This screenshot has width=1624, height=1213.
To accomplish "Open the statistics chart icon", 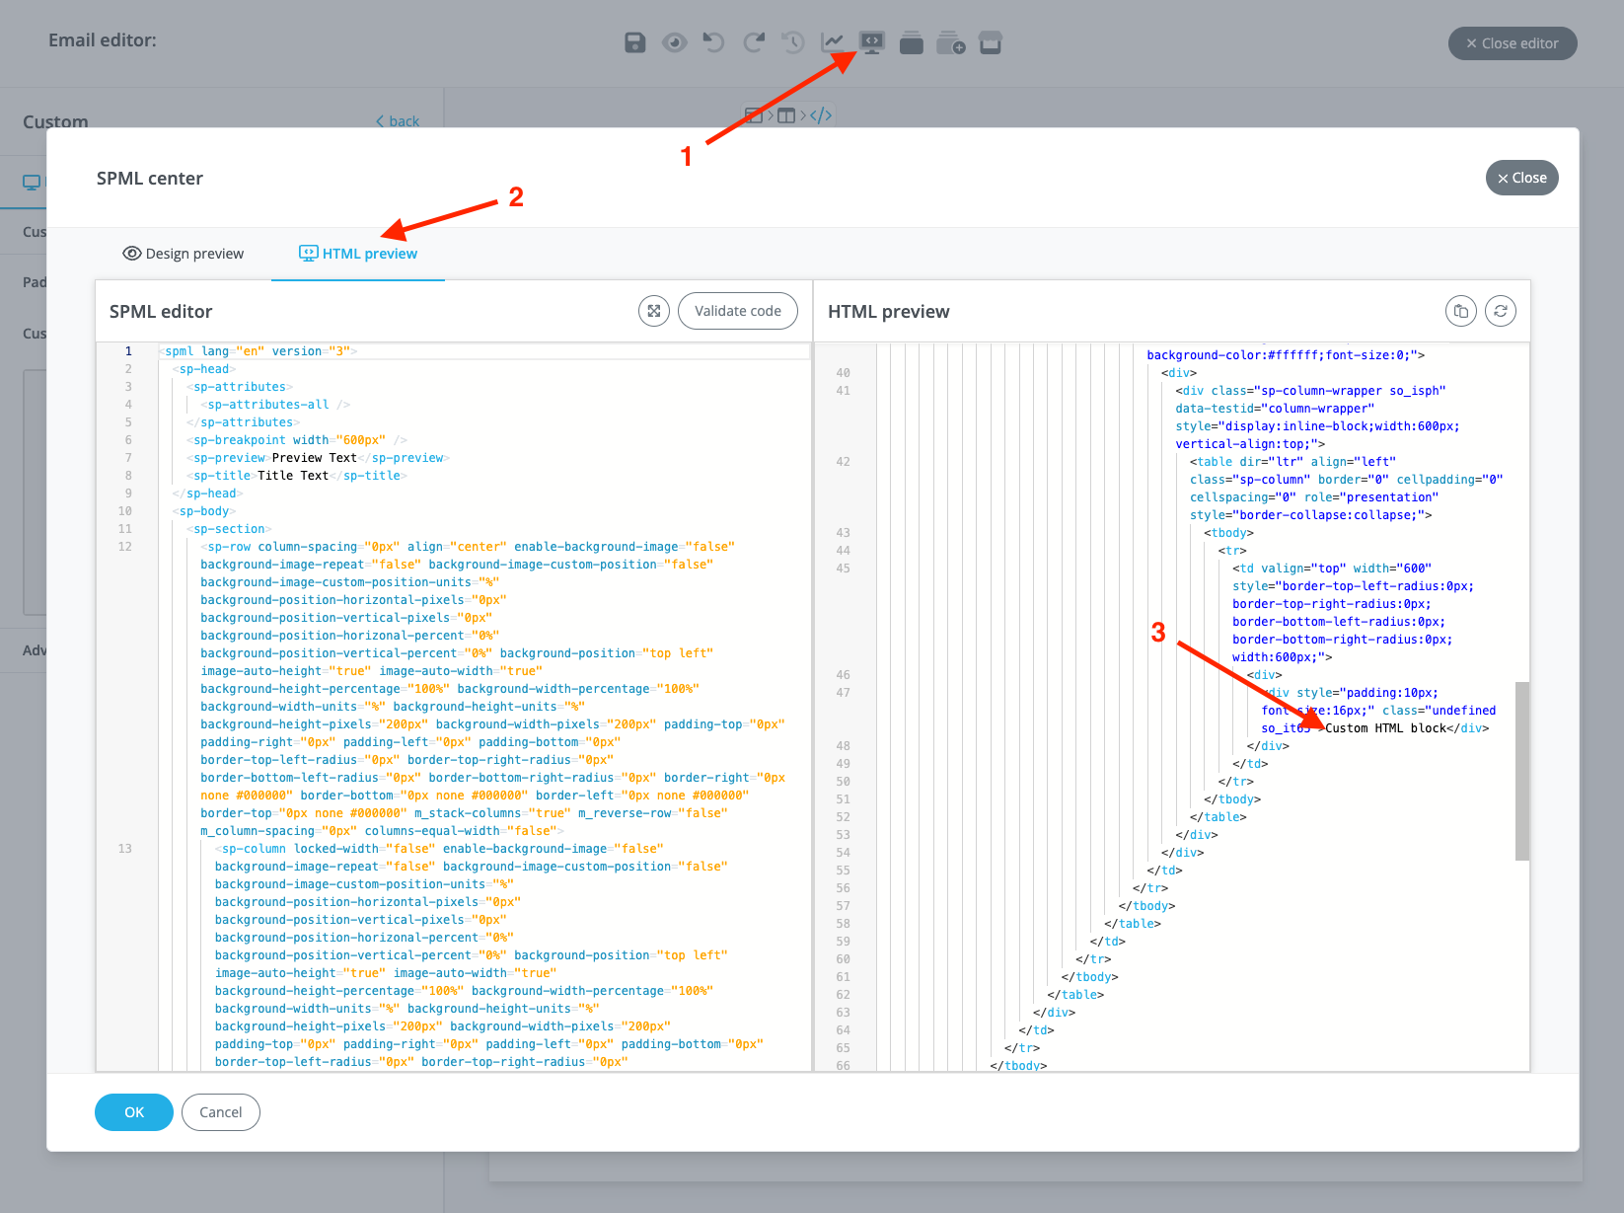I will [x=833, y=42].
